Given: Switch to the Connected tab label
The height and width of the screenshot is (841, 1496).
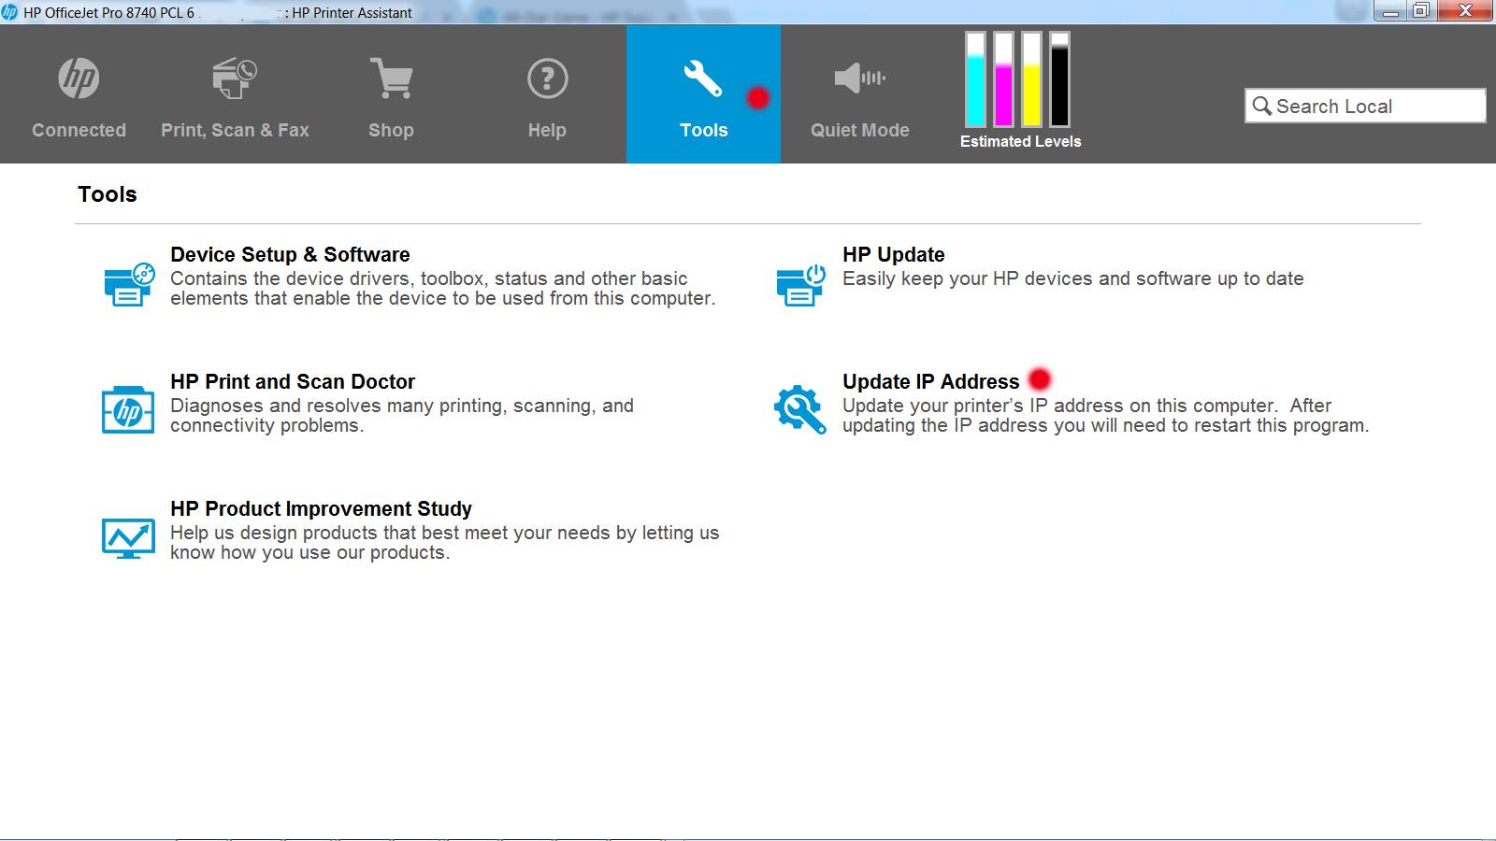Looking at the screenshot, I should point(79,130).
